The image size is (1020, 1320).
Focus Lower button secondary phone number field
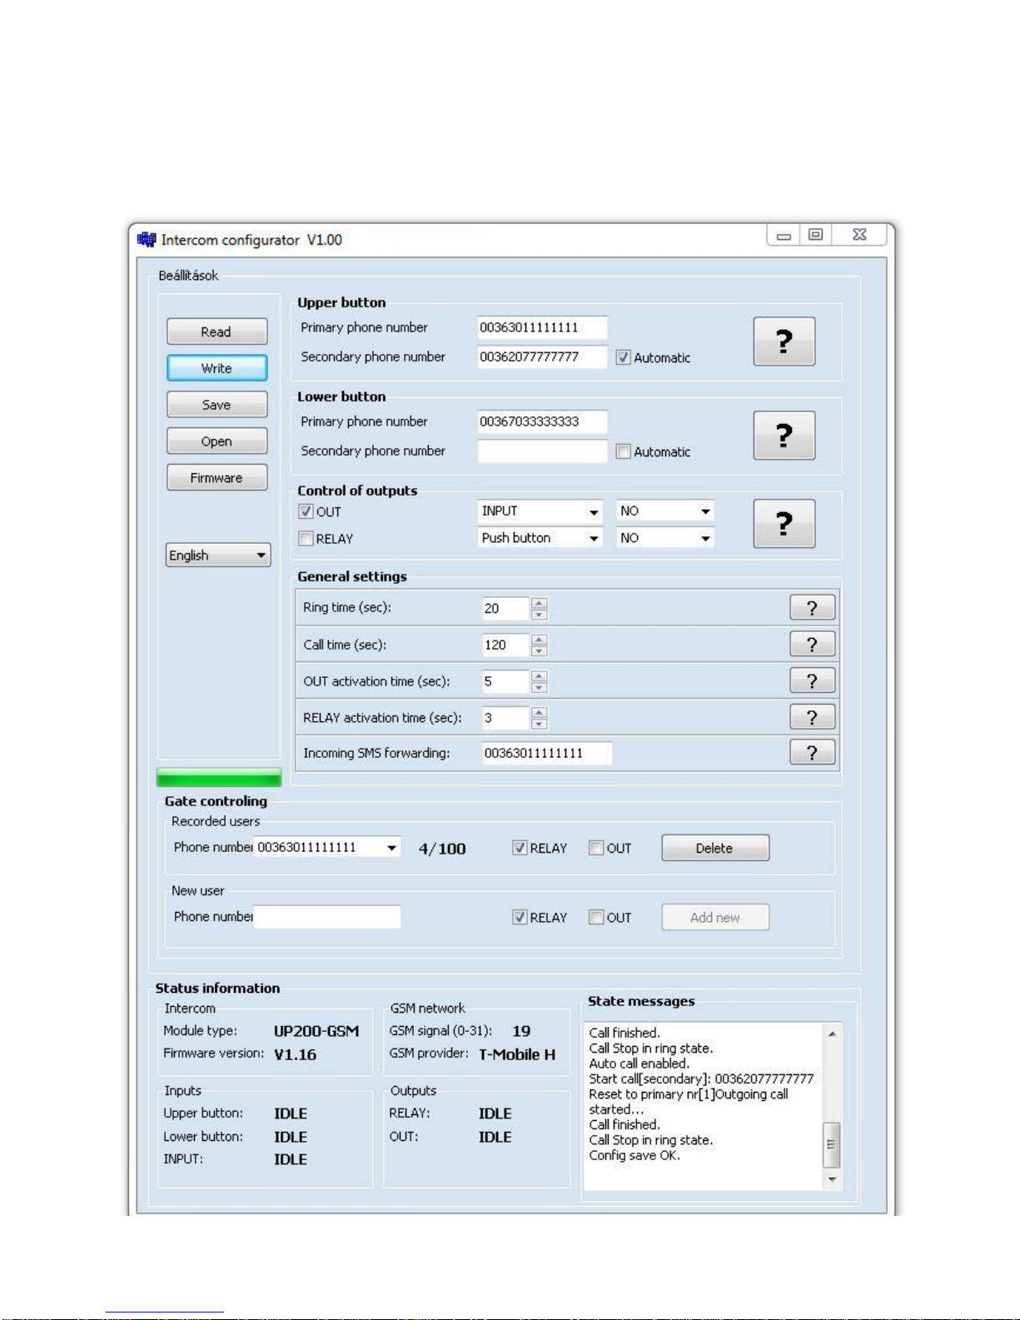tap(542, 451)
